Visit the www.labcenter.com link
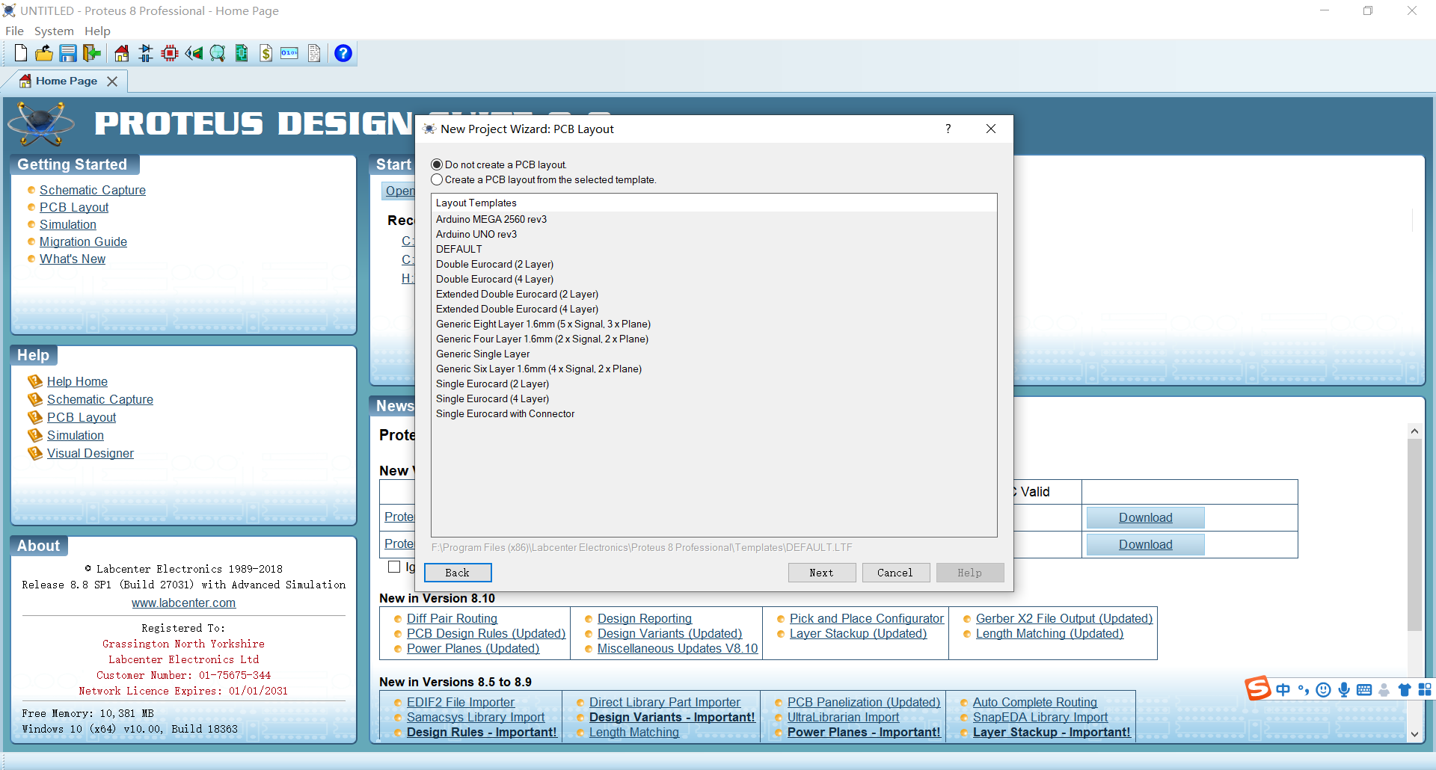 [183, 603]
